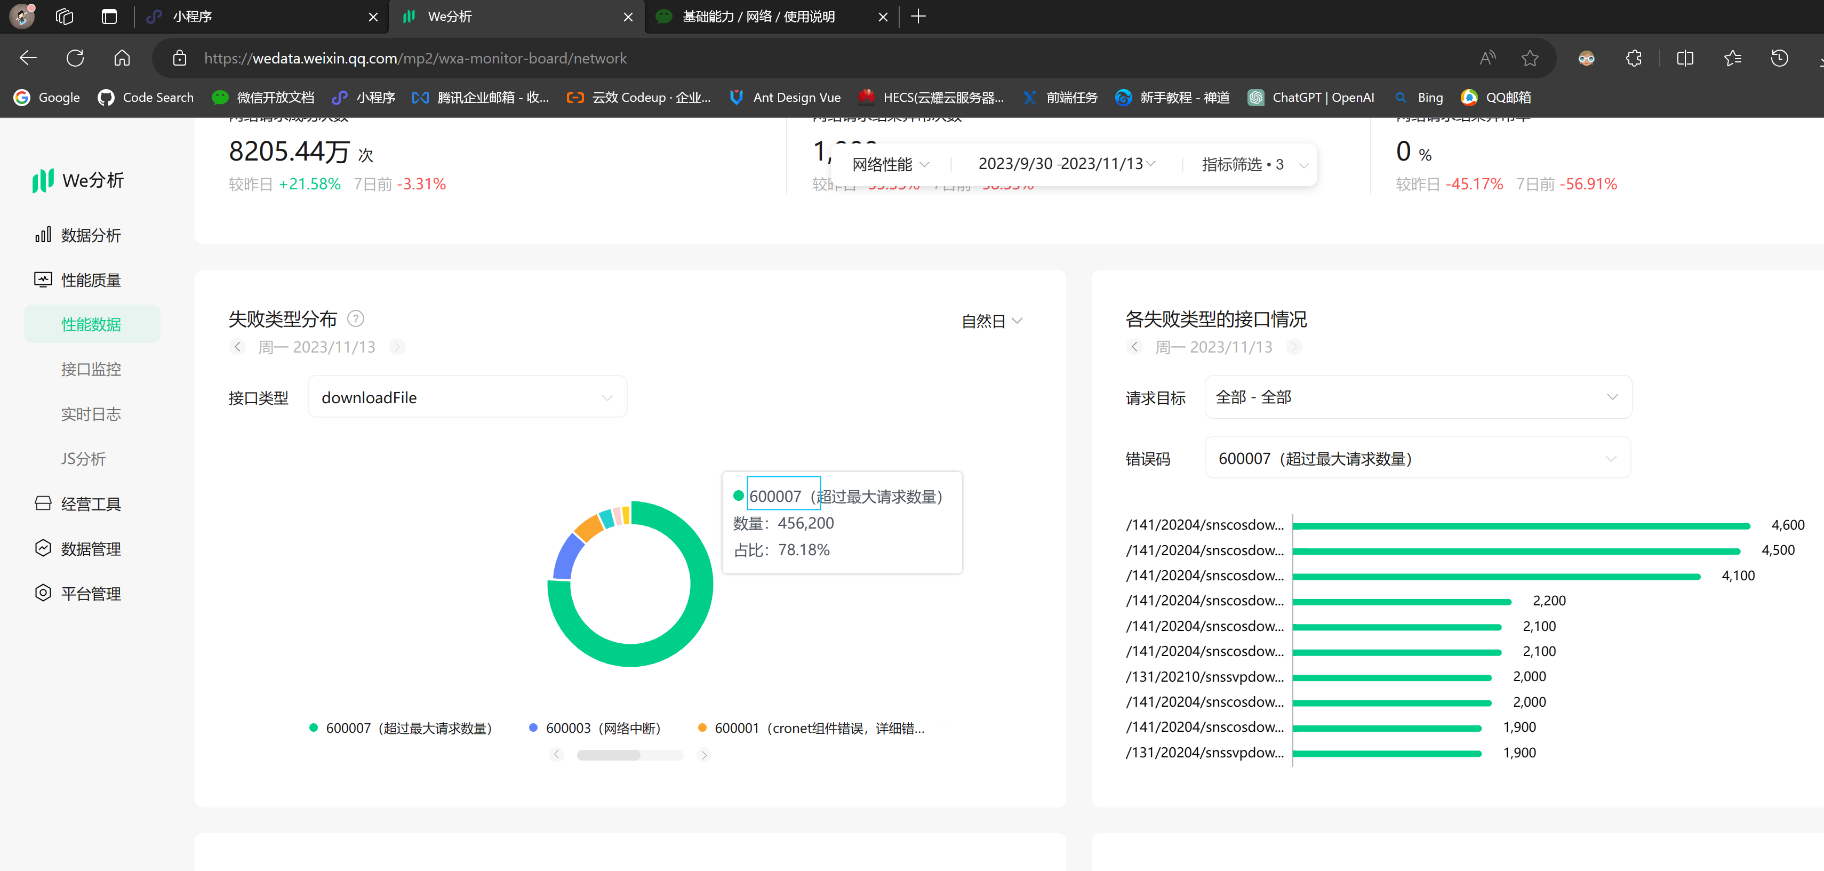Image resolution: width=1824 pixels, height=871 pixels.
Task: Click the legend pagination scrollbar thumb
Action: coord(608,755)
